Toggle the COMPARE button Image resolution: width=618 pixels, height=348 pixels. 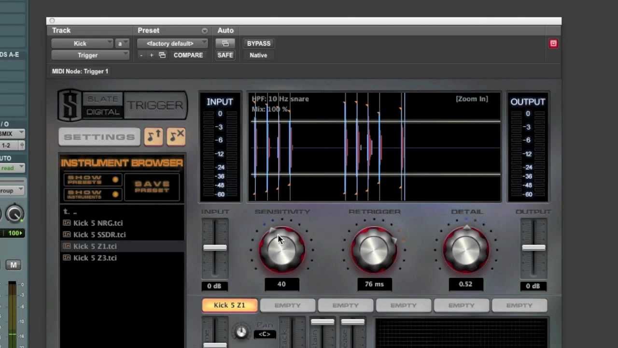click(x=188, y=55)
